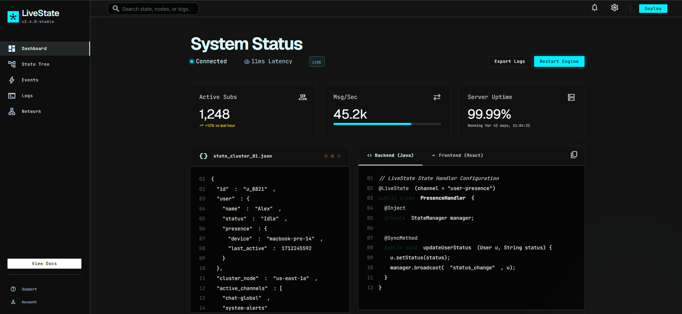Image resolution: width=682 pixels, height=314 pixels.
Task: Click the trend arrow beside +12%
Action: click(201, 126)
